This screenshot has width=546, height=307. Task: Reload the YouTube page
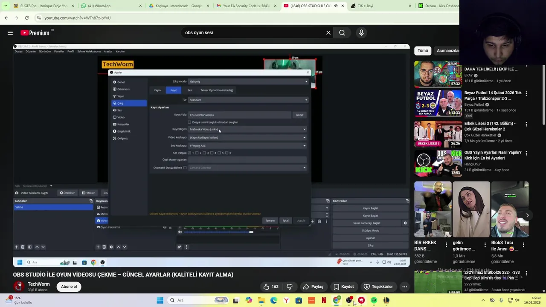26,18
